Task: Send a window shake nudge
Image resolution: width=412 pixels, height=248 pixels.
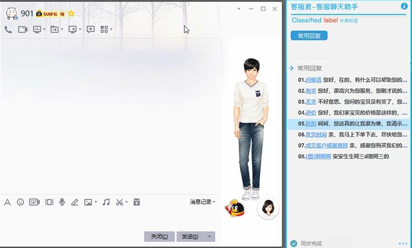Action: (x=49, y=202)
